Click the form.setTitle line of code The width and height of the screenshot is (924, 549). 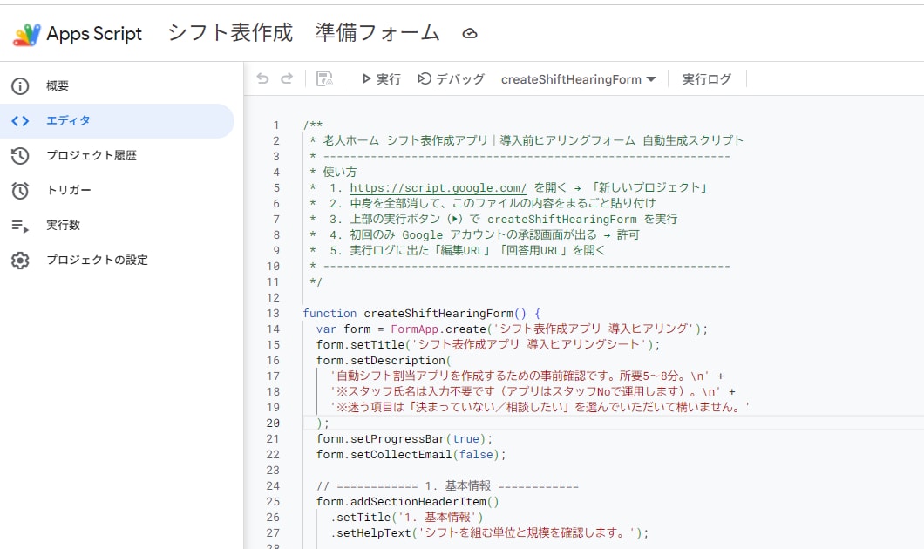(488, 344)
